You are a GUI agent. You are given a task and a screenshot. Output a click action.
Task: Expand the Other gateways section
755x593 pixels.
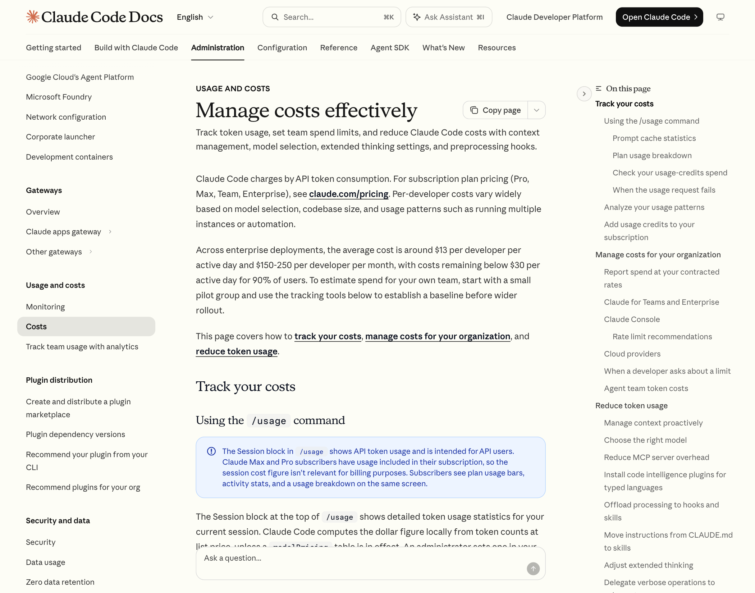91,252
